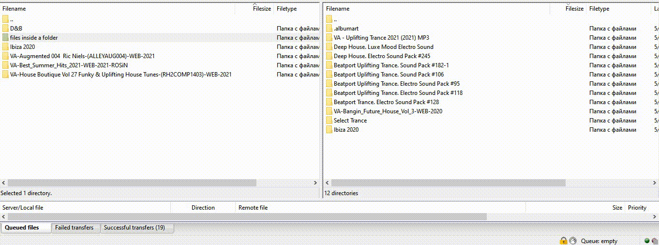
Task: Sort remote pane by Filetype column header
Action: point(619,9)
